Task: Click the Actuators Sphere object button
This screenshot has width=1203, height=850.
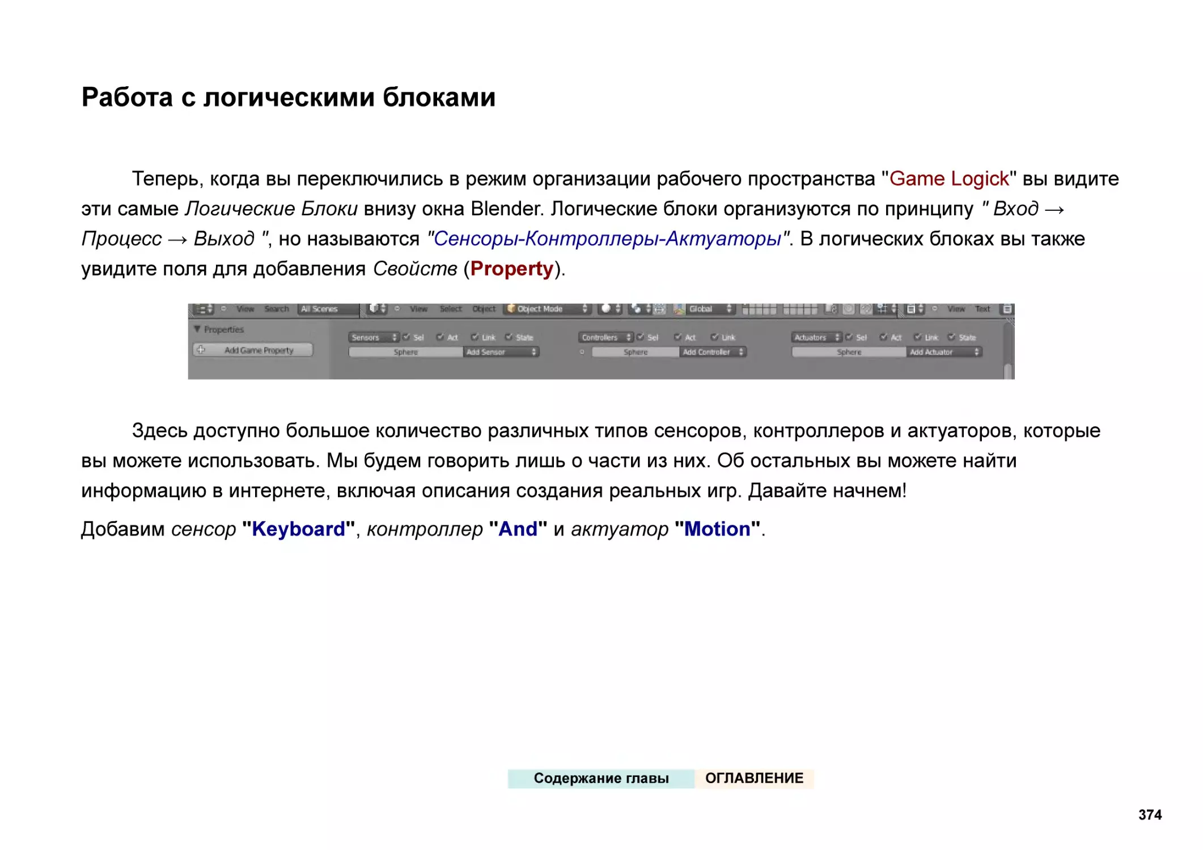Action: 849,352
